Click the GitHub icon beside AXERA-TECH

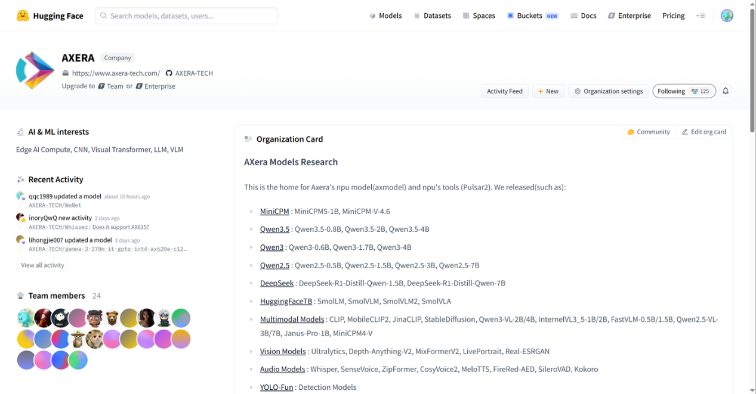tap(169, 73)
